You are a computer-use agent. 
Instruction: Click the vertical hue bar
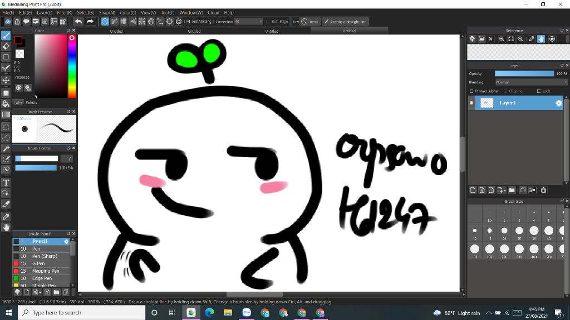(x=72, y=67)
